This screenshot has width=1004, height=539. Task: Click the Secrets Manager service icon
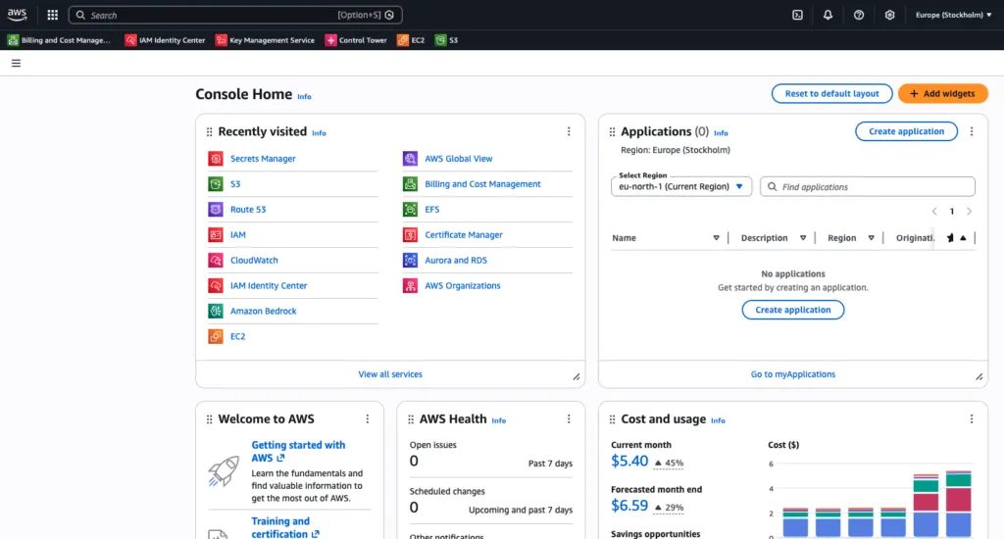(x=216, y=159)
